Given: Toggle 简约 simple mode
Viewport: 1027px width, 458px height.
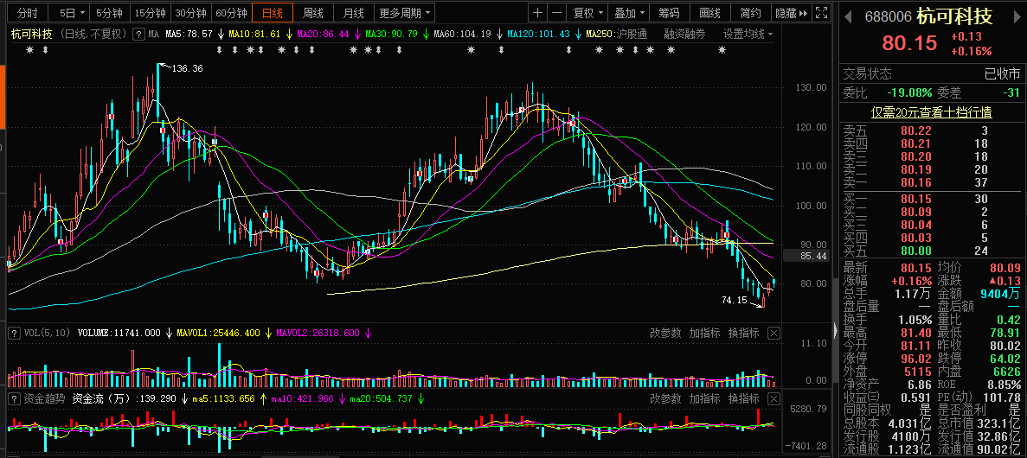Looking at the screenshot, I should pos(751,12).
